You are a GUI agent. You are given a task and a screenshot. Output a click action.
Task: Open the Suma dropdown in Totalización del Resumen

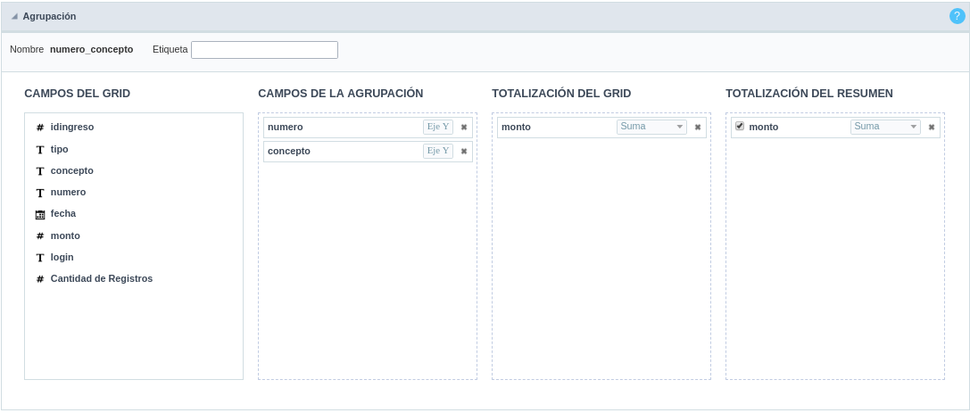tap(885, 127)
